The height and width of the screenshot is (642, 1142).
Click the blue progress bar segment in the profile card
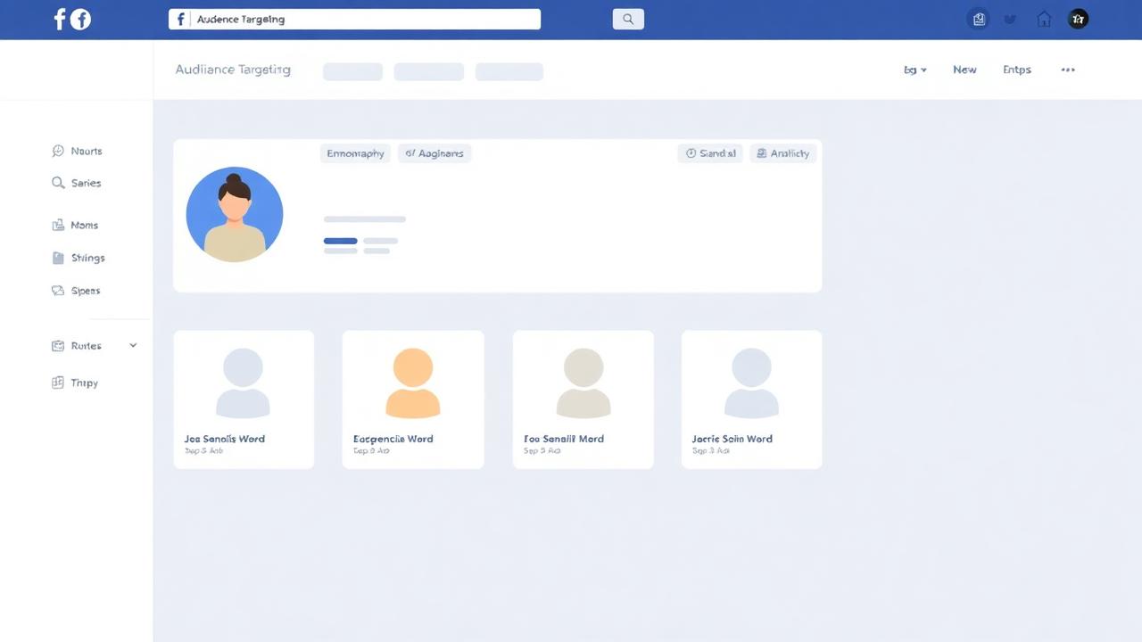pyautogui.click(x=340, y=241)
